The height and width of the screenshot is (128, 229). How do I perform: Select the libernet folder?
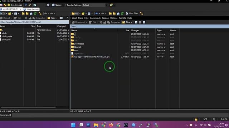(77, 47)
